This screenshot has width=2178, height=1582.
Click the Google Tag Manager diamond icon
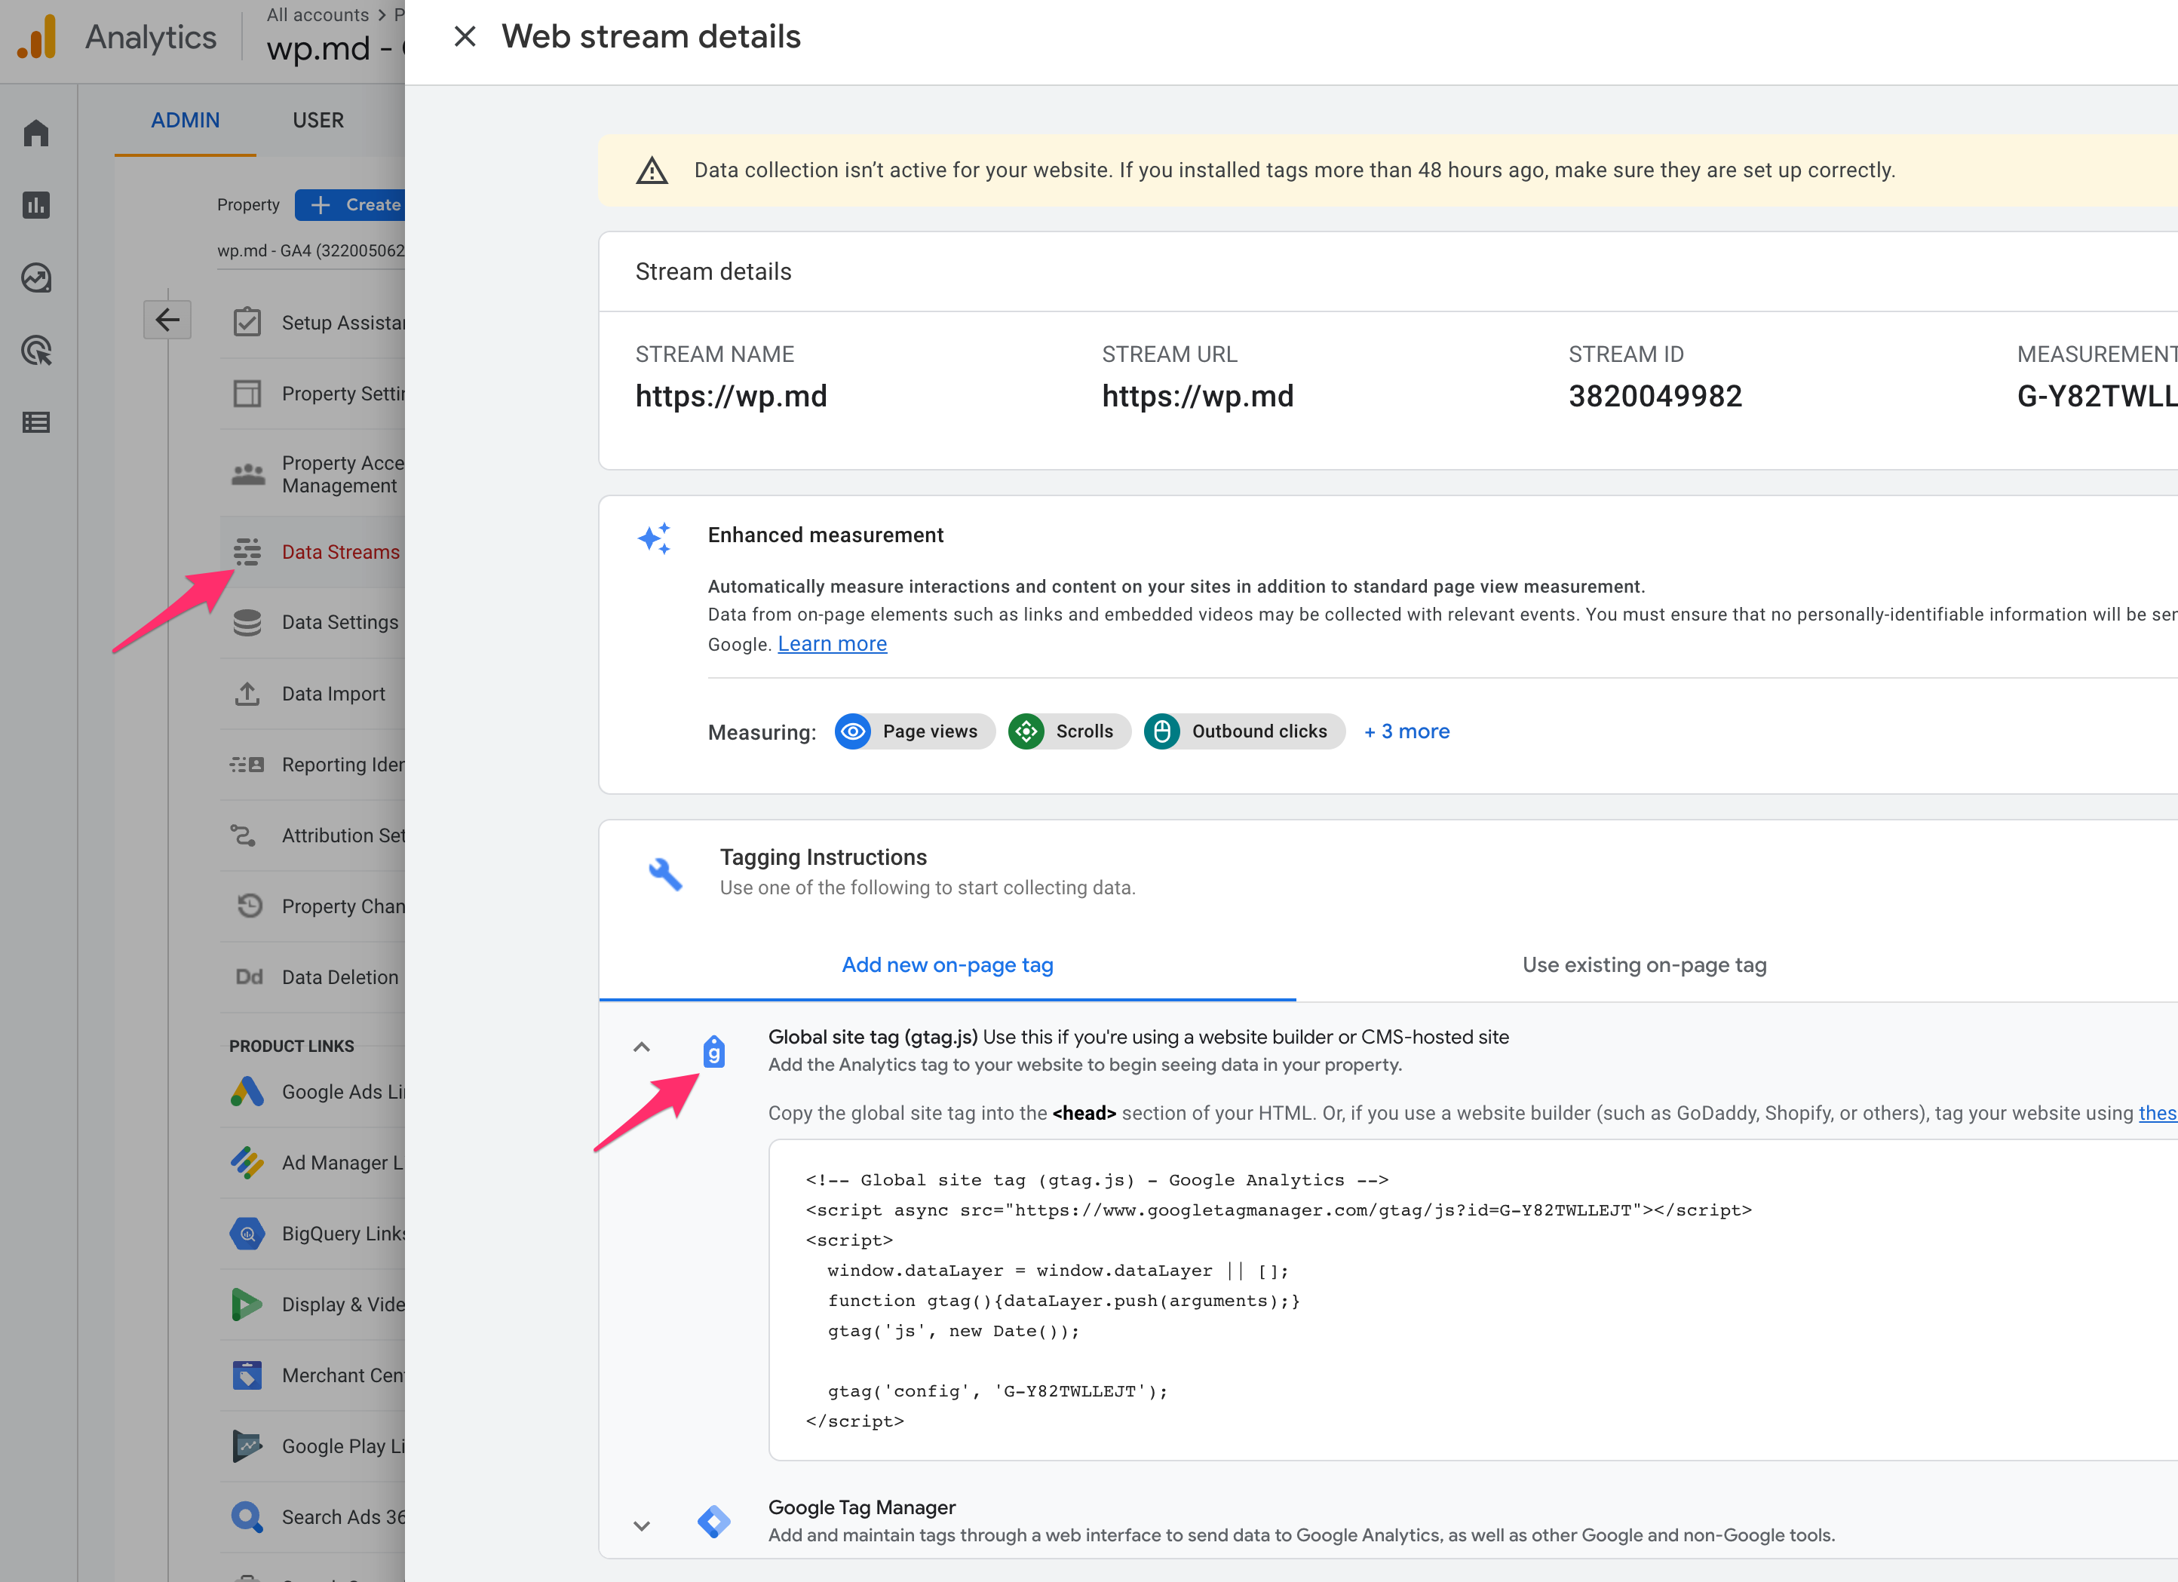tap(713, 1521)
